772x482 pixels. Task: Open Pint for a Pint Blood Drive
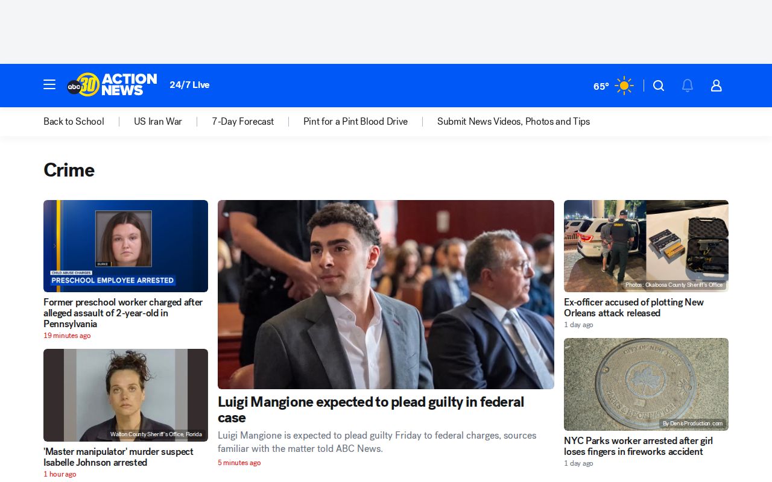pyautogui.click(x=355, y=122)
